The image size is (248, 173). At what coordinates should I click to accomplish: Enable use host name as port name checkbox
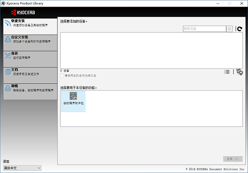pyautogui.click(x=62, y=76)
